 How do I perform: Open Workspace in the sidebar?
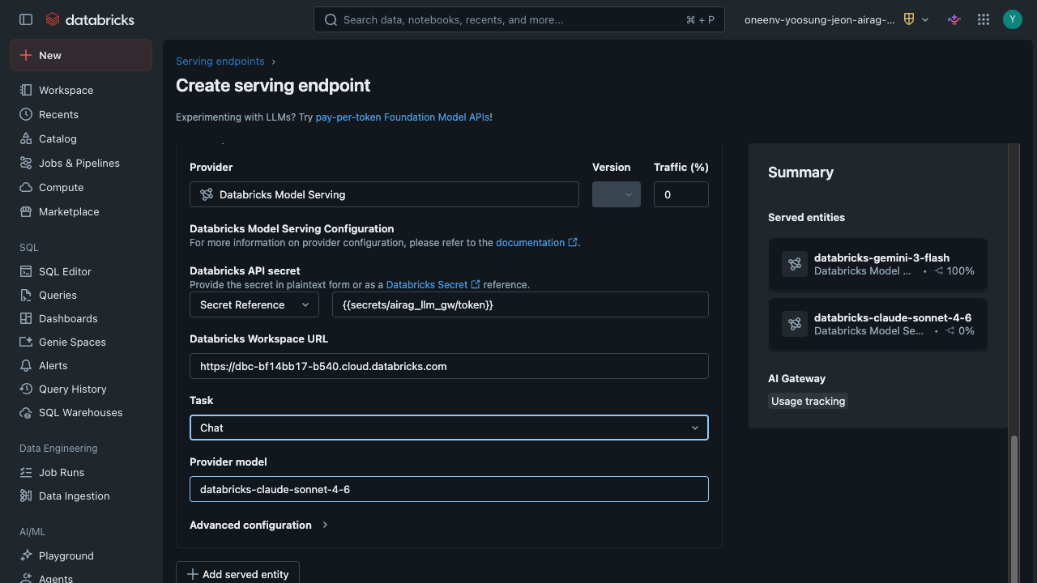81,90
